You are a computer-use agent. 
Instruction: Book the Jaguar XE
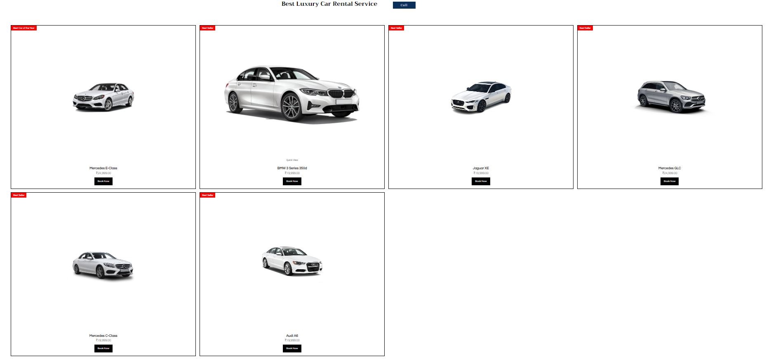(x=481, y=181)
